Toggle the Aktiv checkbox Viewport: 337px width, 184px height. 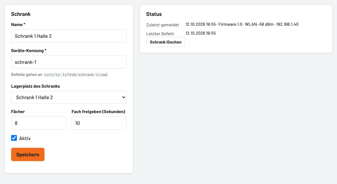(14, 138)
